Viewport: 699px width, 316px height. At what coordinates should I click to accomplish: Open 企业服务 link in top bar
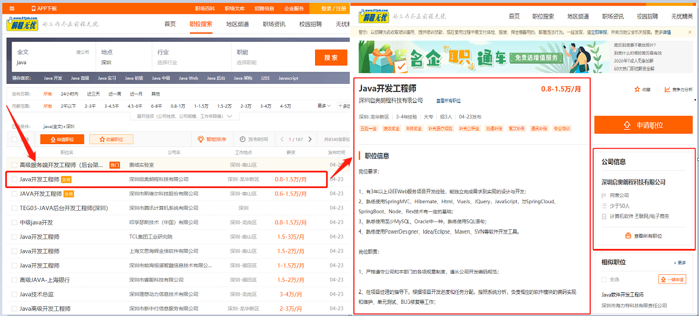[x=294, y=9]
